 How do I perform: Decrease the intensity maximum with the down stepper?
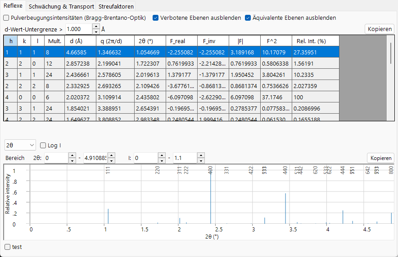coord(201,161)
